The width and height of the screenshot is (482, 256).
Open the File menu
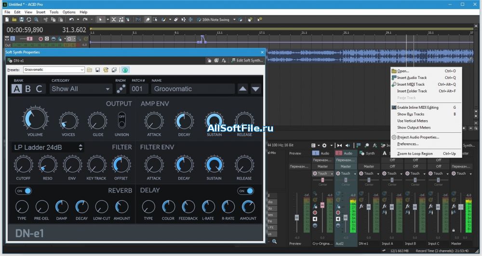pyautogui.click(x=7, y=12)
